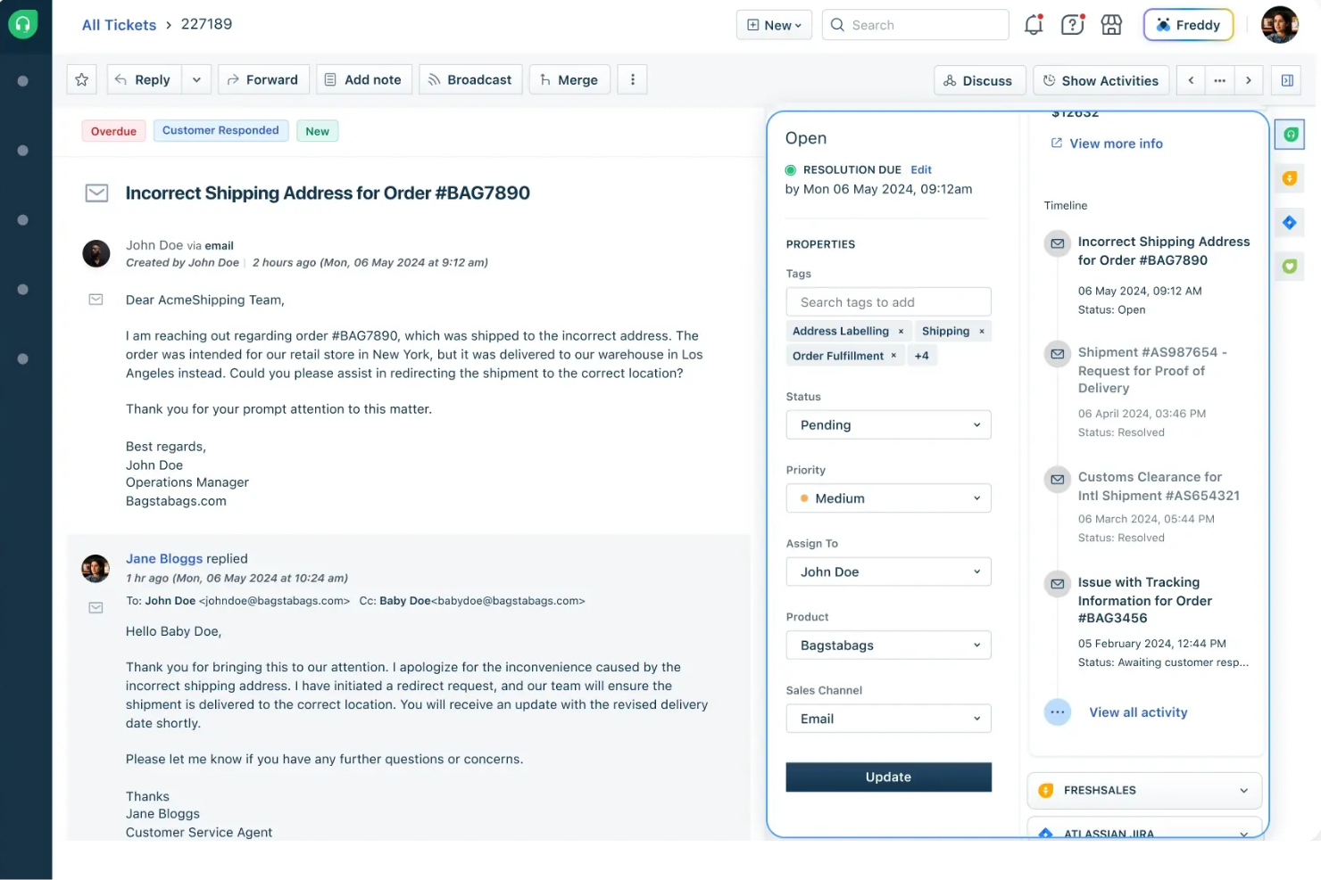Open the Marketplace store icon

(x=1111, y=24)
